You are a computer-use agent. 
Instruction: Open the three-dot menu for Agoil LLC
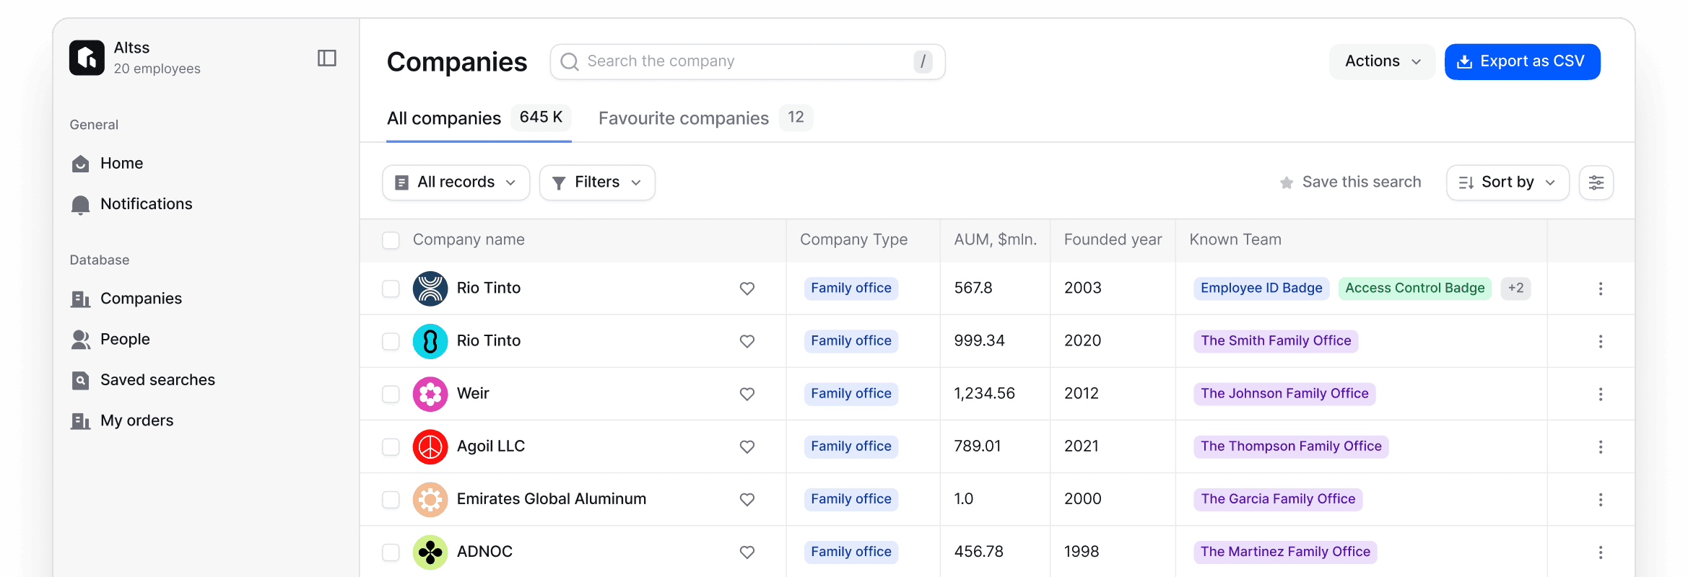[1600, 446]
